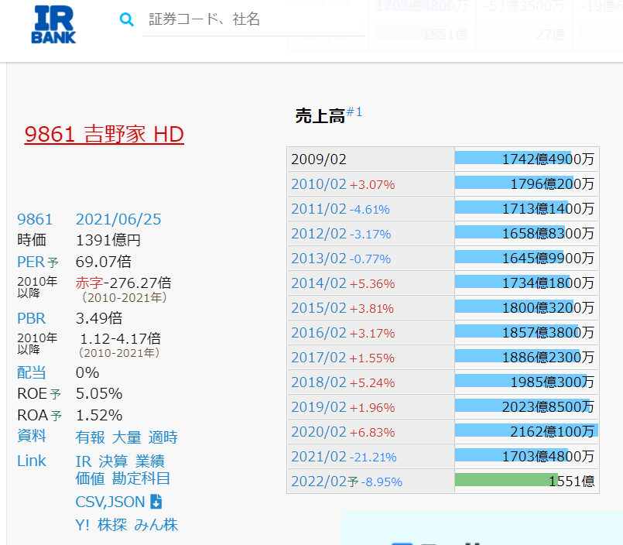623x545 pixels.
Task: Open the 有報 documents link
Action: 91,437
